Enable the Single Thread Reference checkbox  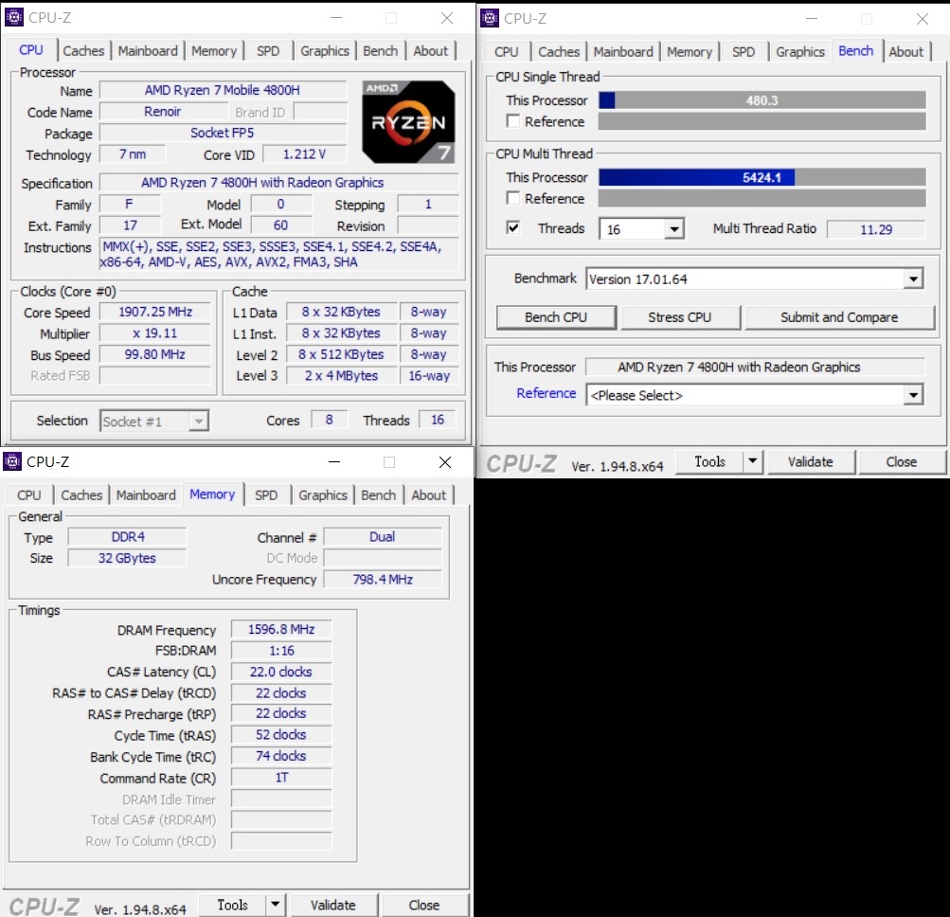[513, 121]
